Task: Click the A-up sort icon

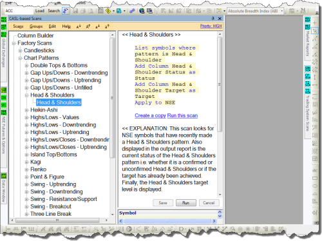Action: pos(88,26)
